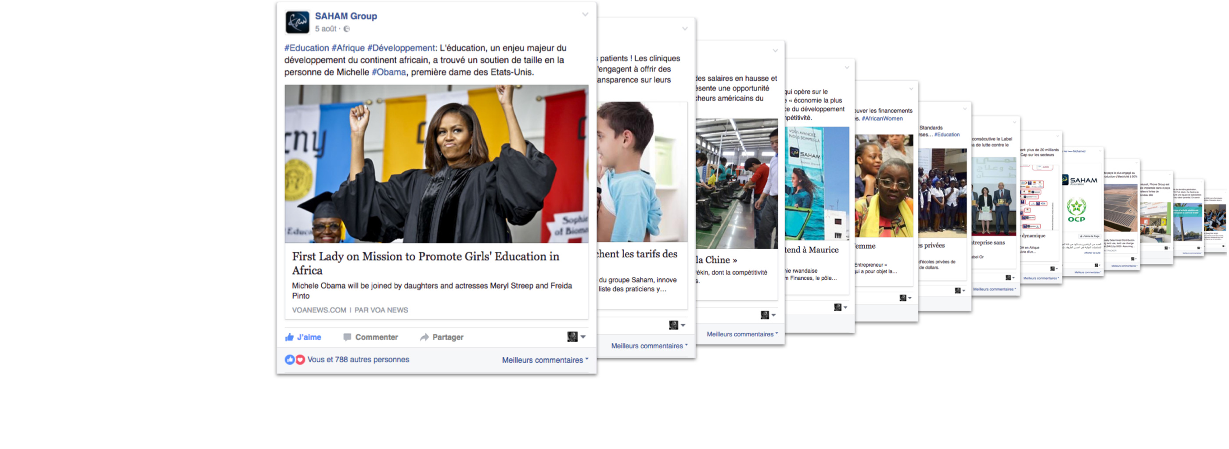This screenshot has width=1229, height=449.
Task: Open profile selector on the clinic patients post
Action: click(676, 325)
